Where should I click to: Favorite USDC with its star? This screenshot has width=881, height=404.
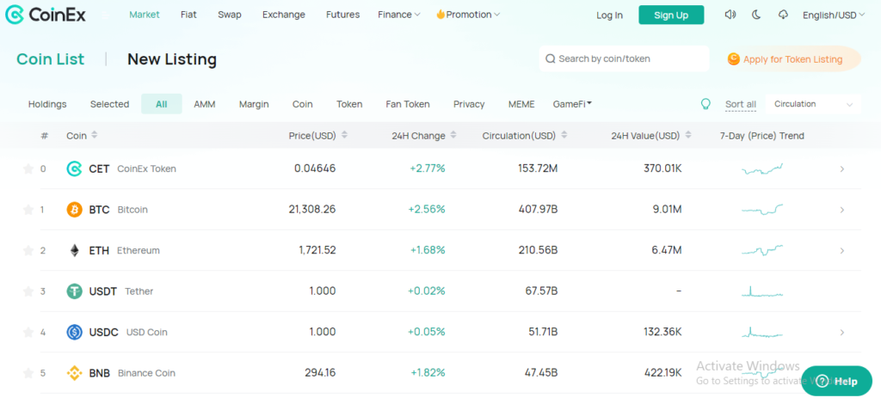[x=28, y=332]
